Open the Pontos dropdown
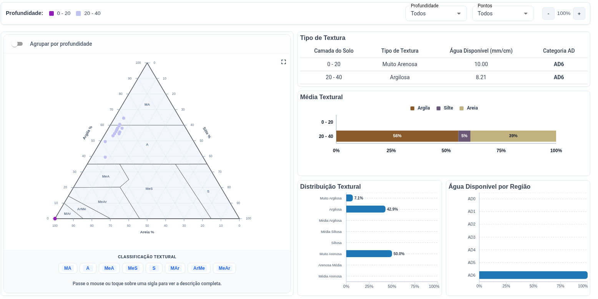 [503, 13]
